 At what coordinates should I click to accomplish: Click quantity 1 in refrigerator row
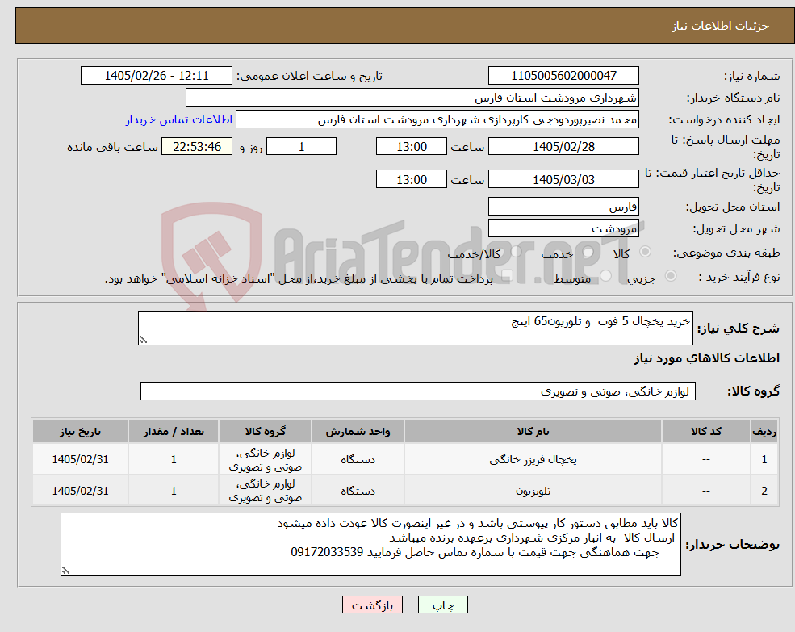(174, 459)
